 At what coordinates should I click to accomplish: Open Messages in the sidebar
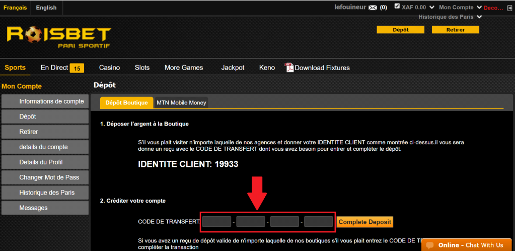pyautogui.click(x=45, y=208)
